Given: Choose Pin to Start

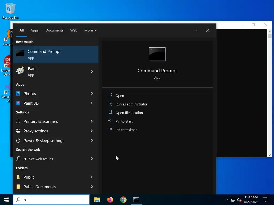Looking at the screenshot, I should point(124,121).
